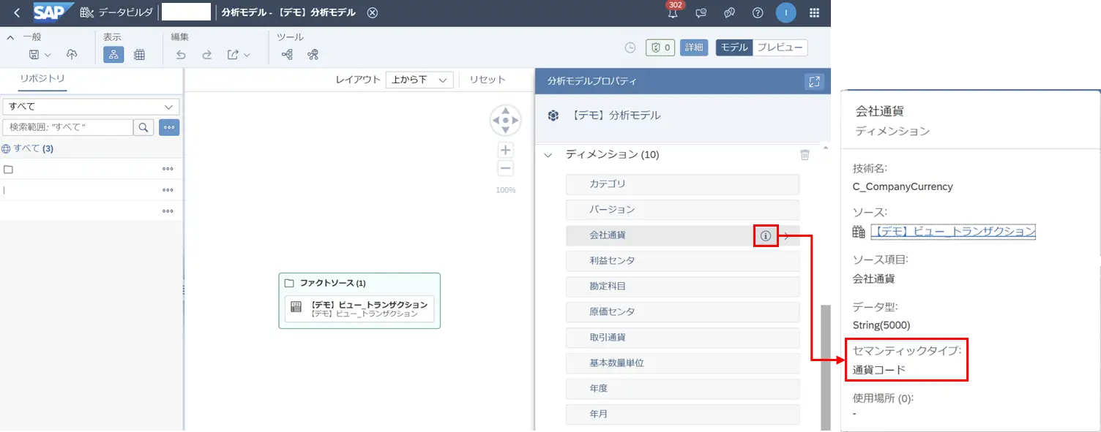Click the repository search magnifier button
Screen dimensions: 1101x432
(143, 128)
